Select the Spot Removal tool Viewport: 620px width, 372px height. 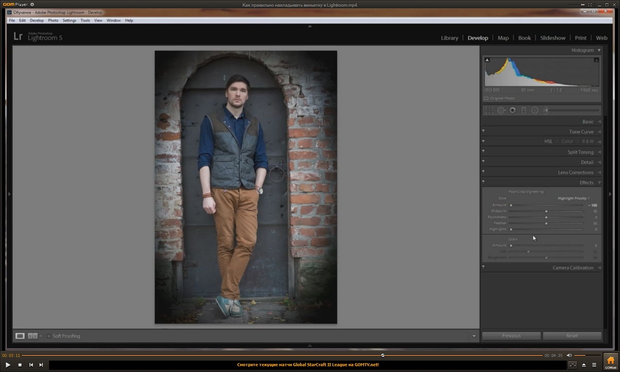tap(501, 110)
